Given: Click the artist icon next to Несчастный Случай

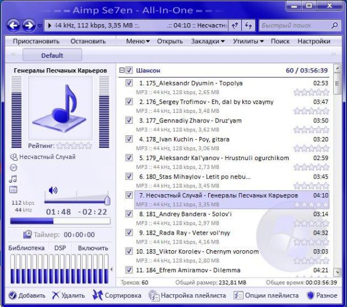Looking at the screenshot, I should 13,157.
